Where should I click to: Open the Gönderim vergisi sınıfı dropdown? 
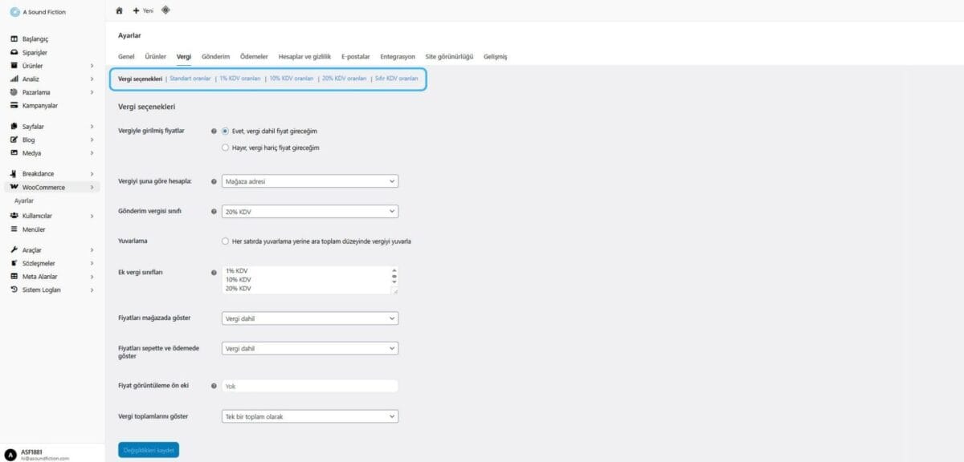309,211
